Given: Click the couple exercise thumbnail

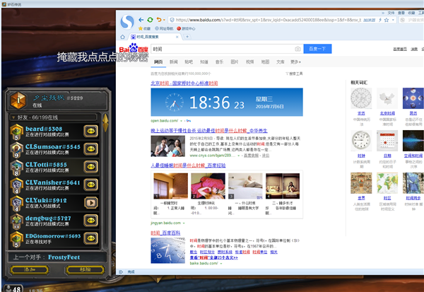Looking at the screenshot, I should point(168,146).
